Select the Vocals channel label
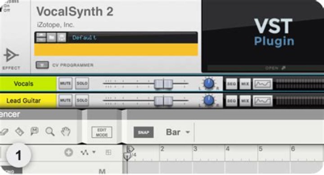Screen dimensions: 324x175 28,83
